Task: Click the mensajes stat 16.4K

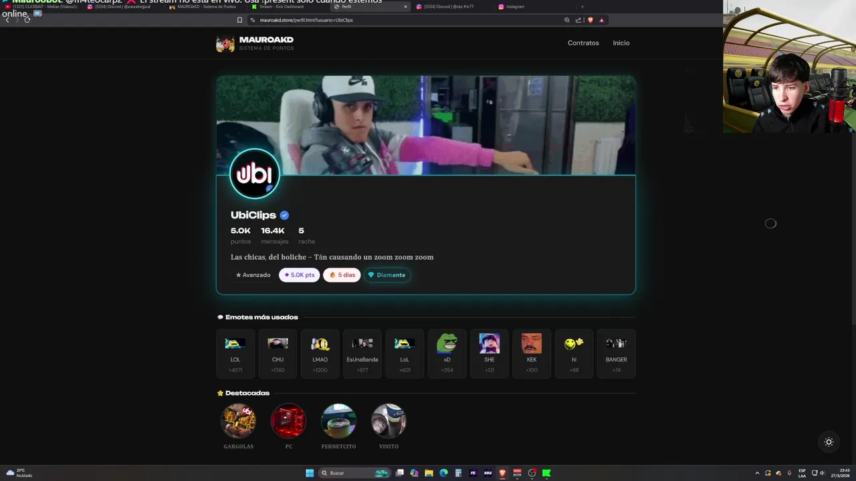Action: pyautogui.click(x=274, y=235)
